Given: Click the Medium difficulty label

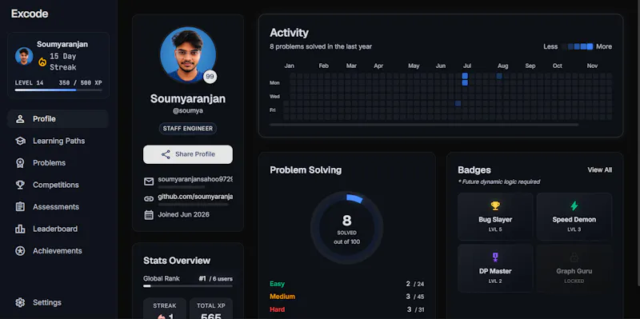Looking at the screenshot, I should pos(282,297).
